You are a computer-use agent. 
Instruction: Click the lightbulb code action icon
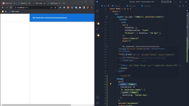click(110, 84)
